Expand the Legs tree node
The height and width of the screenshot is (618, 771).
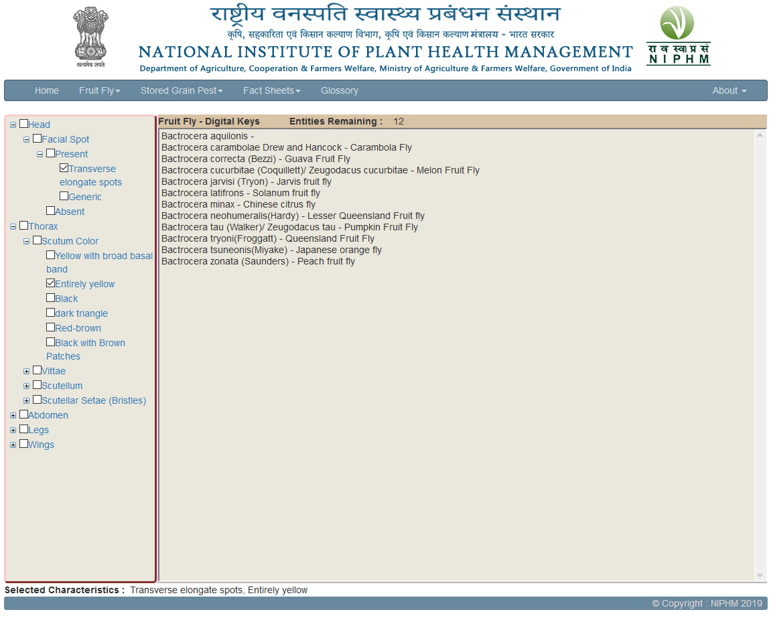(x=13, y=431)
